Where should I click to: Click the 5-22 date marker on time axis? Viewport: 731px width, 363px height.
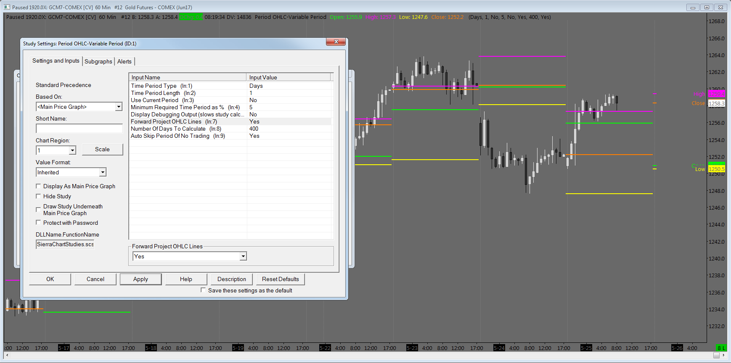pos(325,348)
